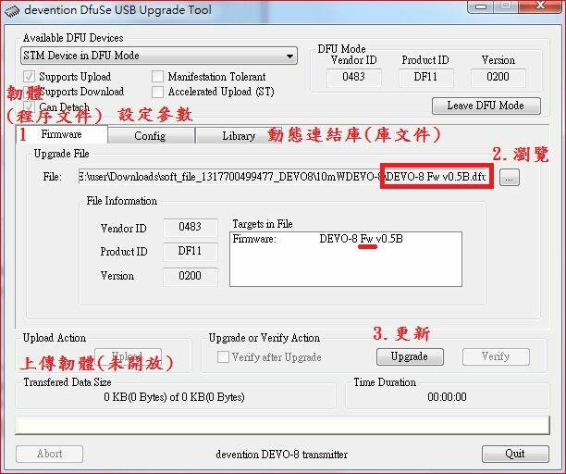Image resolution: width=566 pixels, height=474 pixels.
Task: Click the Verify button
Action: (496, 357)
